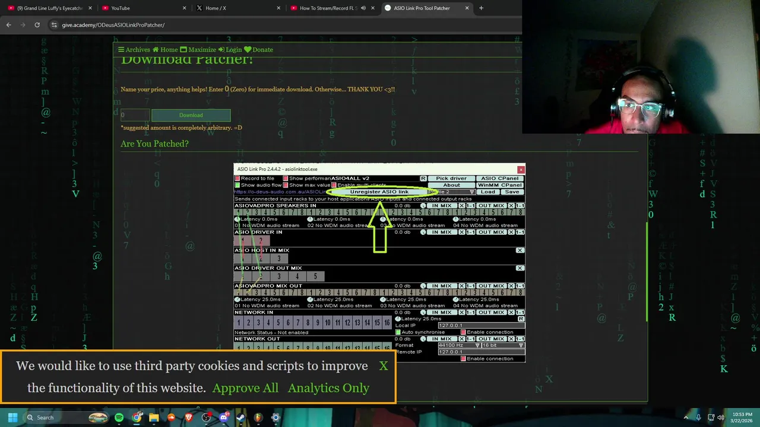Click the browser address bar URL

tap(113, 25)
